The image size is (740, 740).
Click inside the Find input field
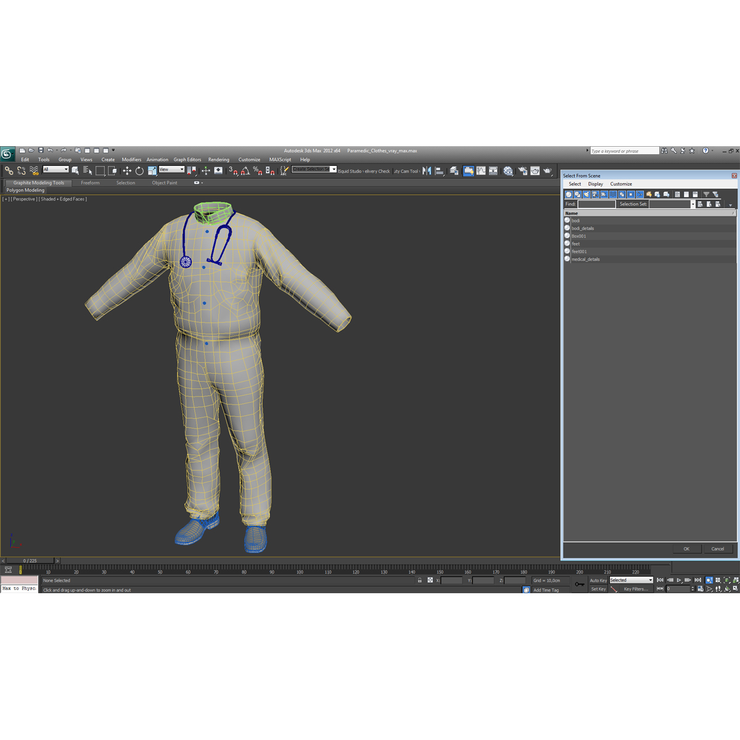pos(596,204)
